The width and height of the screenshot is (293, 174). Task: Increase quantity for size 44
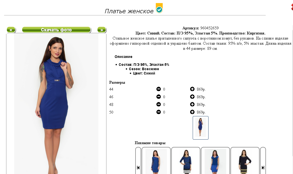(192, 89)
